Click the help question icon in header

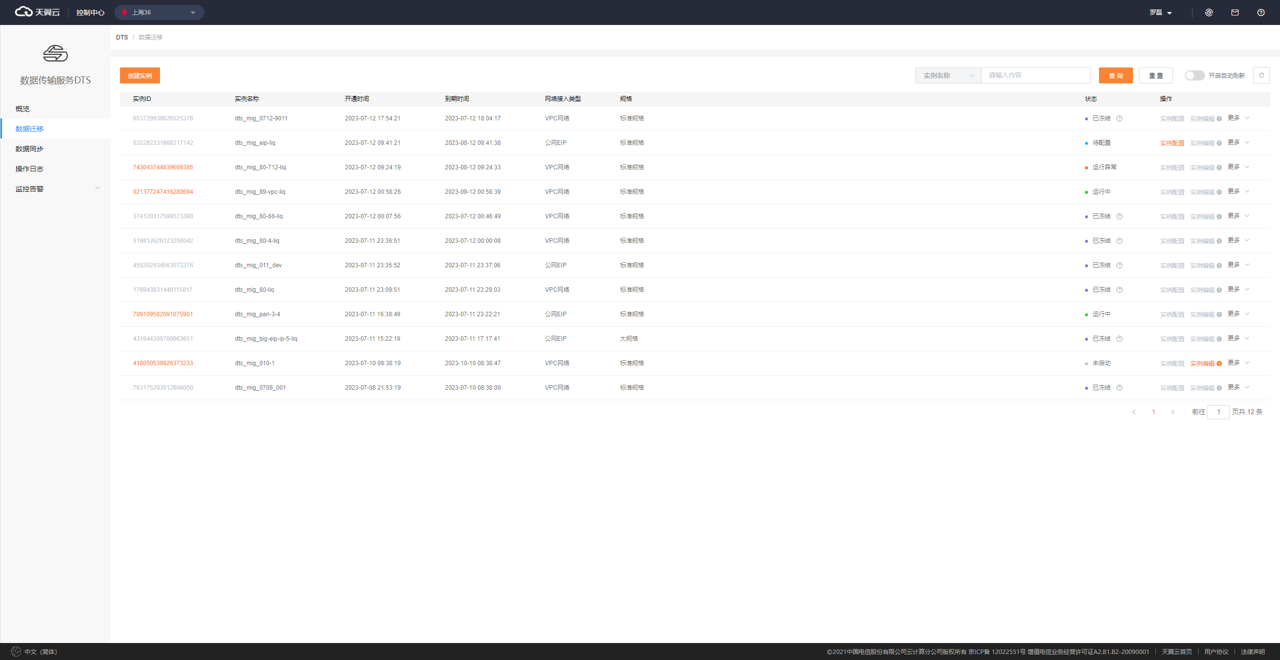[1260, 12]
